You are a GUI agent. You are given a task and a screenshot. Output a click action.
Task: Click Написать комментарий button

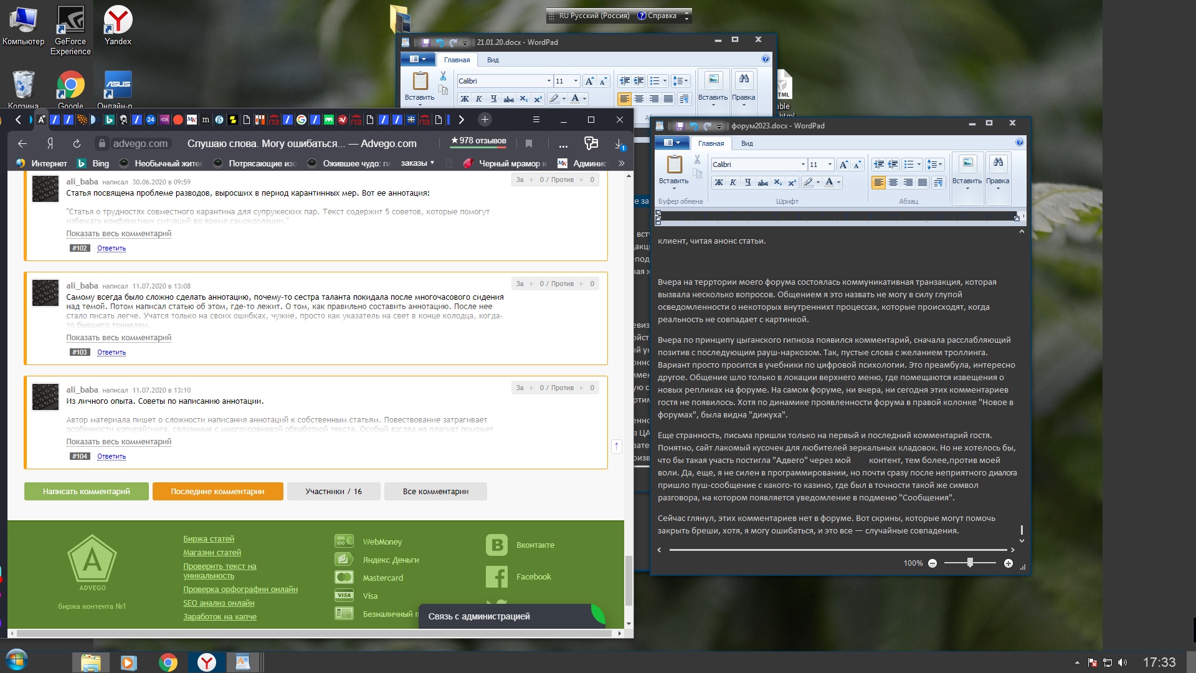[x=87, y=492]
